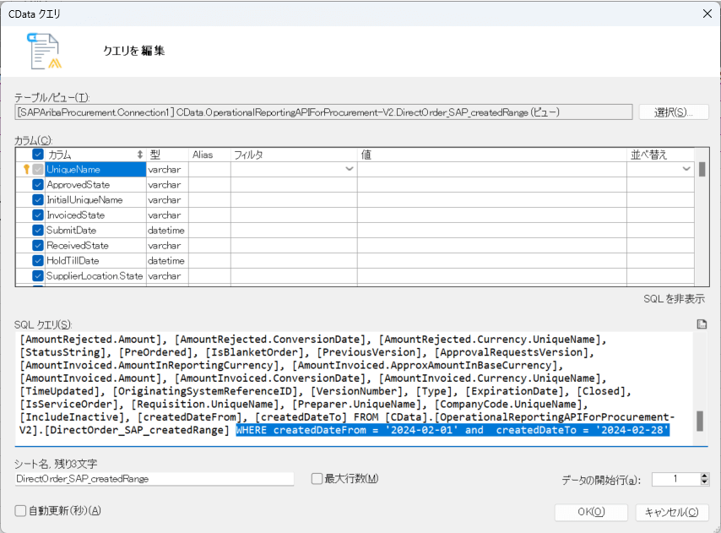Click the 並べ替え column header
The height and width of the screenshot is (533, 721).
click(660, 155)
